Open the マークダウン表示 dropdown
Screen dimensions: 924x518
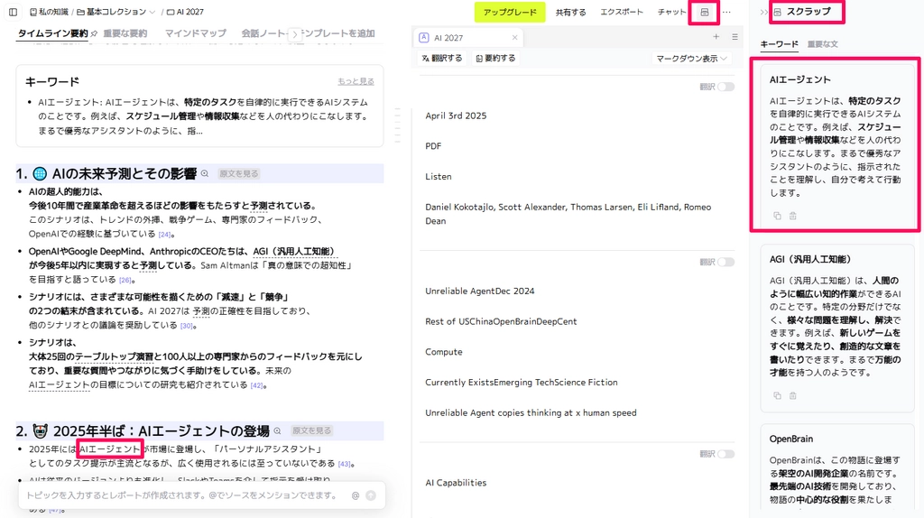pyautogui.click(x=692, y=58)
